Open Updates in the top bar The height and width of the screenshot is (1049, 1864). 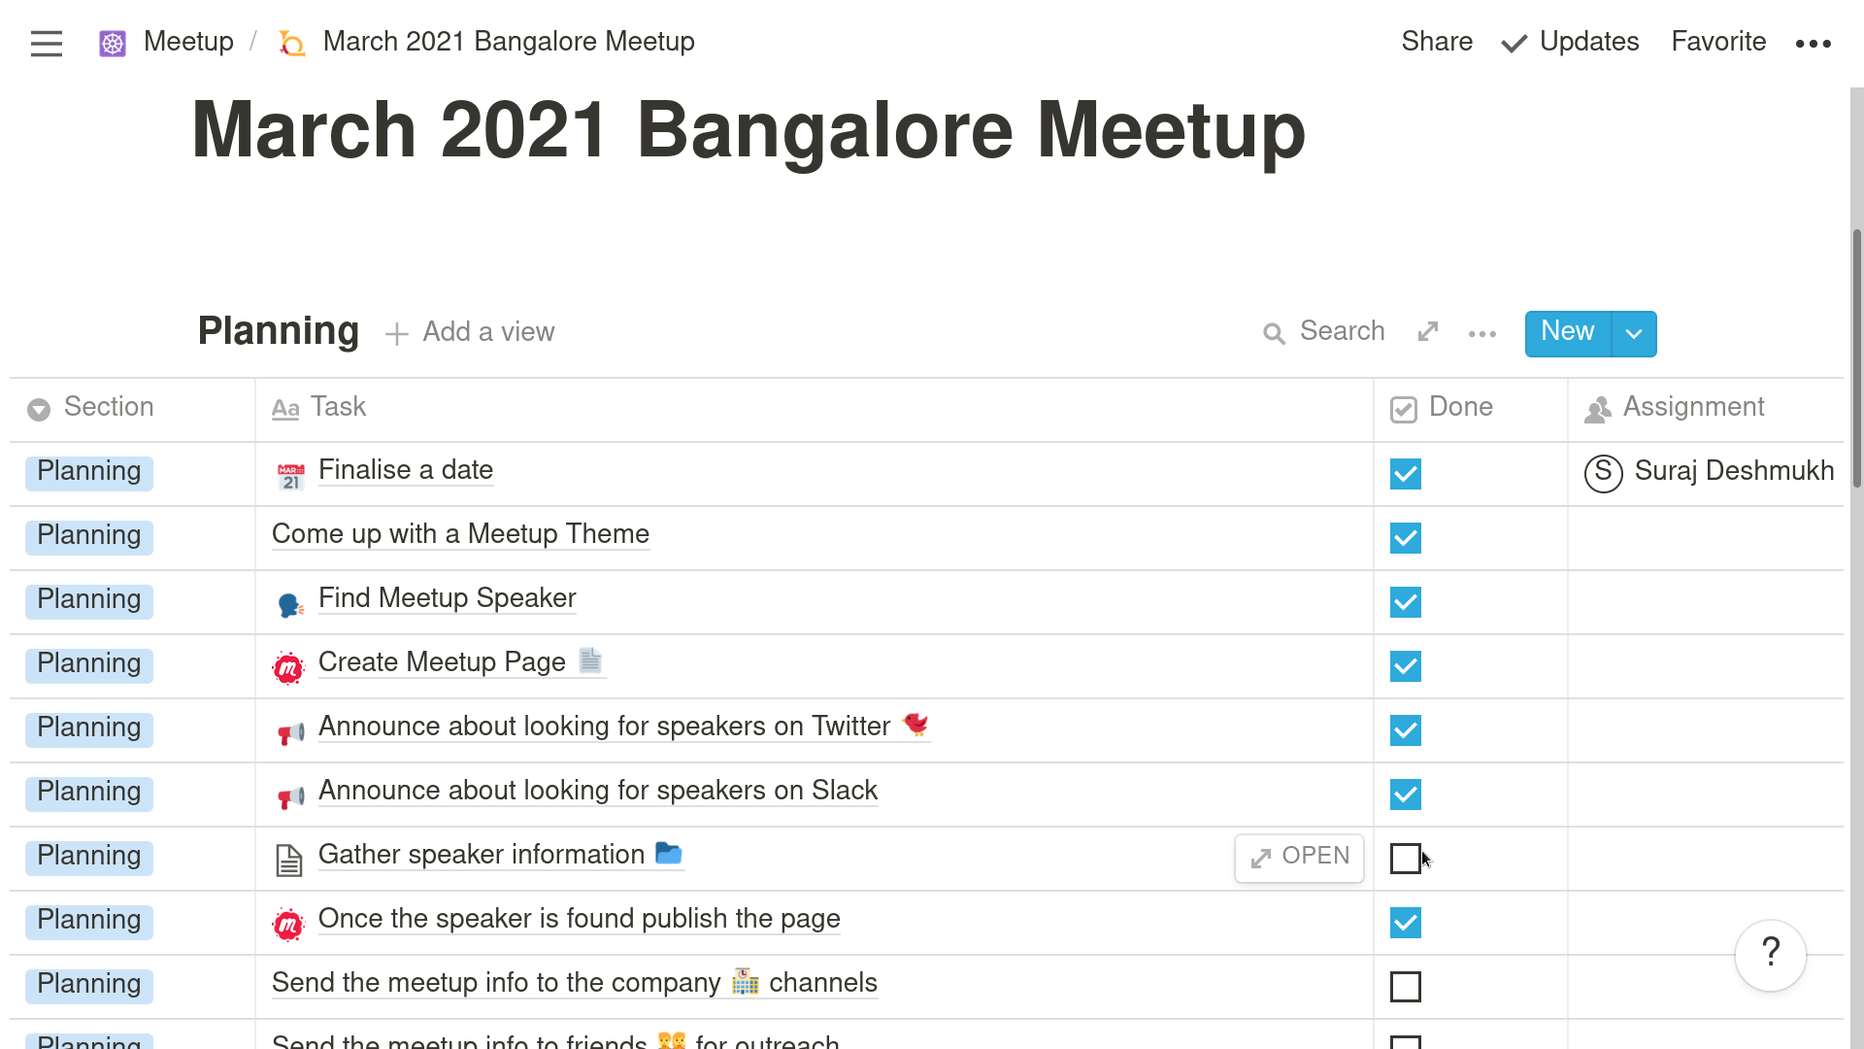(x=1570, y=42)
